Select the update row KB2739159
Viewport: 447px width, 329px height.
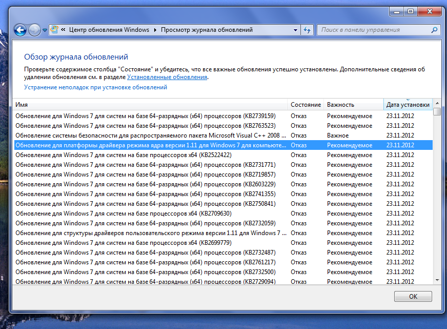223,116
